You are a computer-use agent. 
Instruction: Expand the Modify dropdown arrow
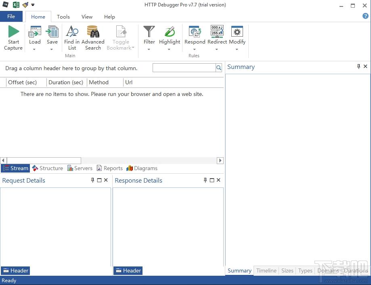(x=237, y=50)
